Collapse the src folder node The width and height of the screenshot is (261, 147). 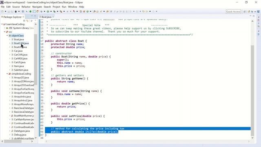[4, 32]
